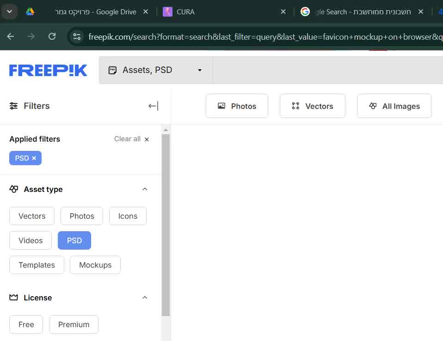Click the Applied filters heading
The image size is (443, 341).
35,139
